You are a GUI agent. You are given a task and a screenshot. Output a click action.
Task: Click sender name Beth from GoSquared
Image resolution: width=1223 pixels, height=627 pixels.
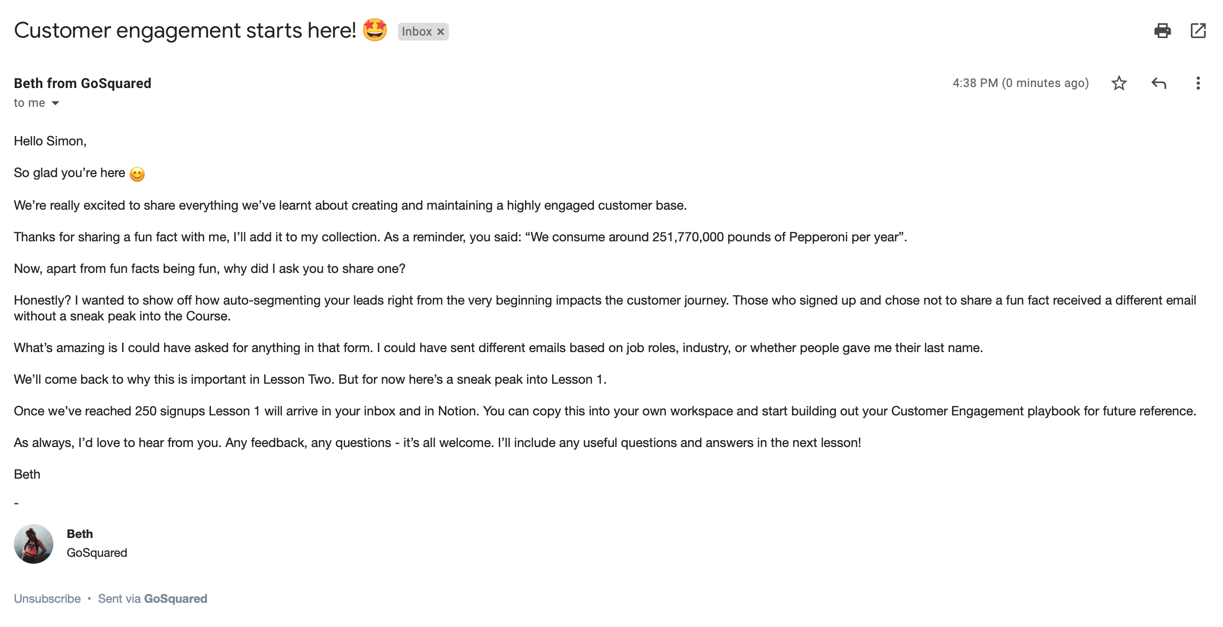pos(83,83)
